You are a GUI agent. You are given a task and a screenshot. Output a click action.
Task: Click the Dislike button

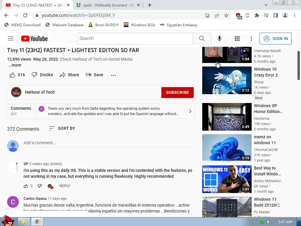coord(42,75)
